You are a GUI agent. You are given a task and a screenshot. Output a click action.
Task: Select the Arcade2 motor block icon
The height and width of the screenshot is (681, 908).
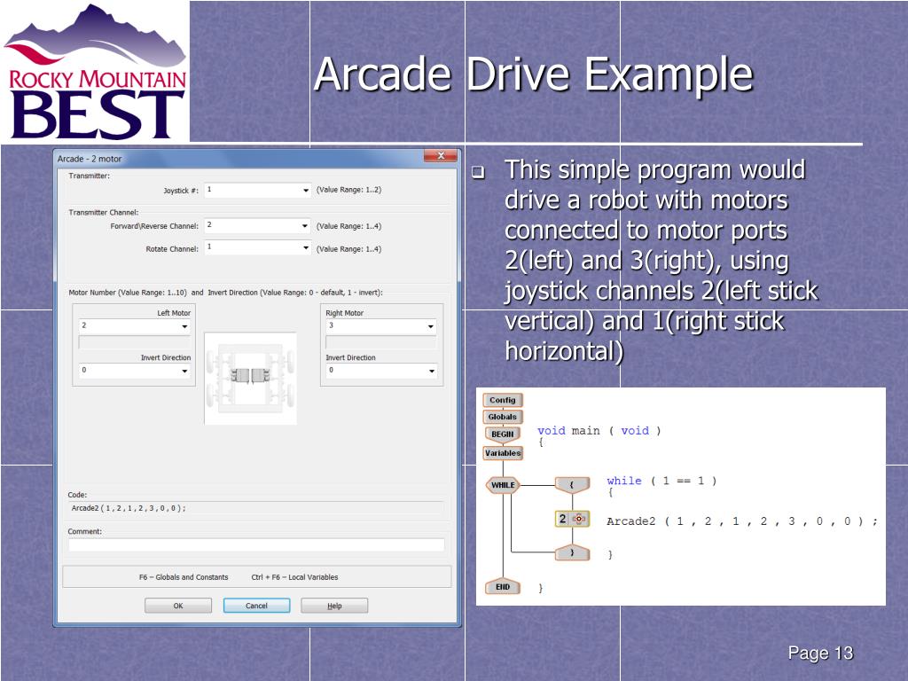coord(572,519)
